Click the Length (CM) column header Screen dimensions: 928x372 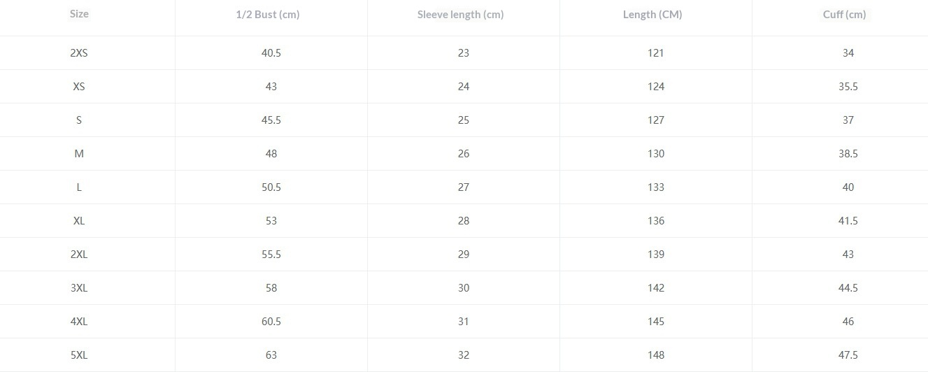pos(652,15)
